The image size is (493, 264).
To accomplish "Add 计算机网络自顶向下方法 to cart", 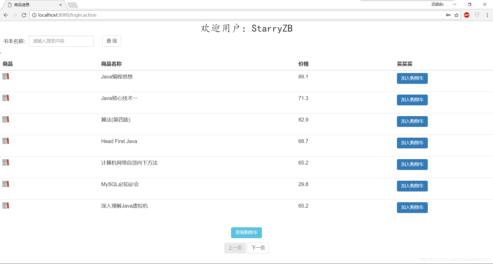I will point(412,165).
